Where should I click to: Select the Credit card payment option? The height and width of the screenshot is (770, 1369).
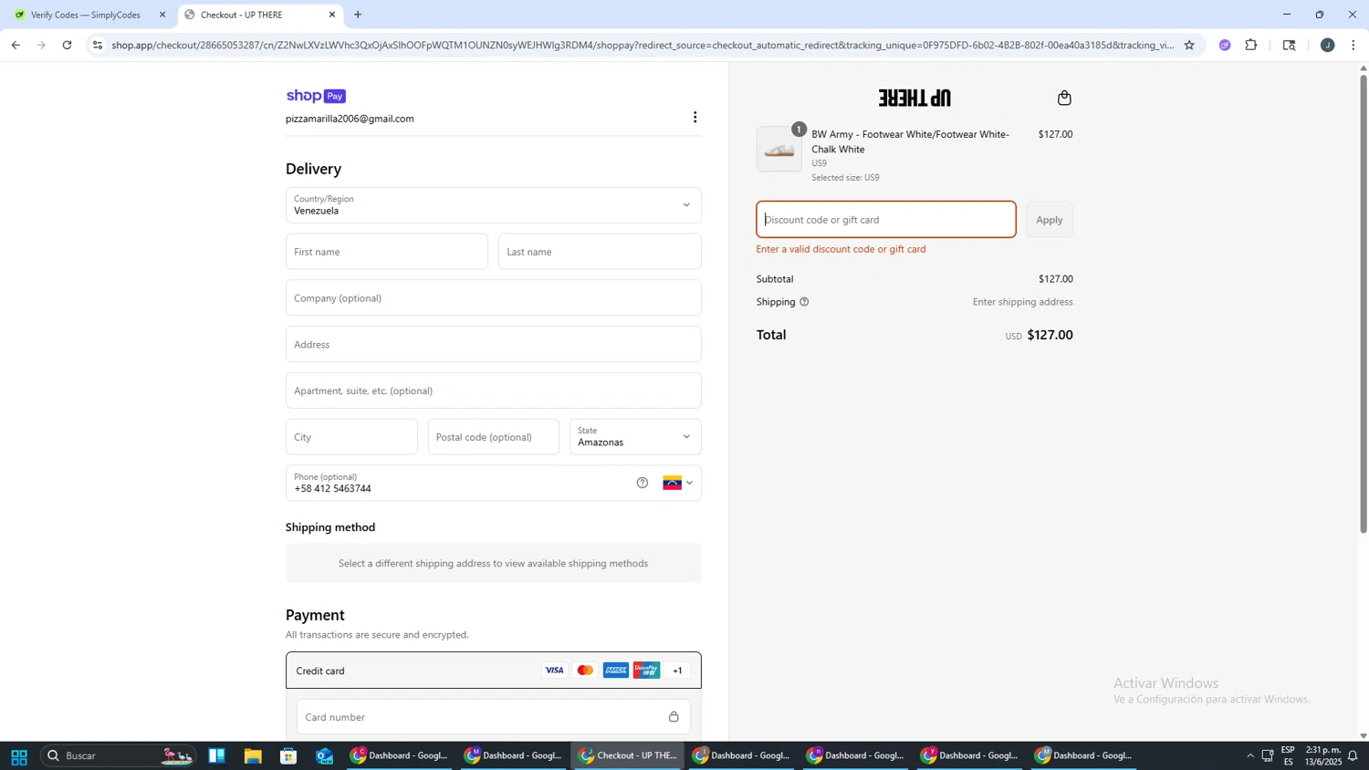point(493,671)
